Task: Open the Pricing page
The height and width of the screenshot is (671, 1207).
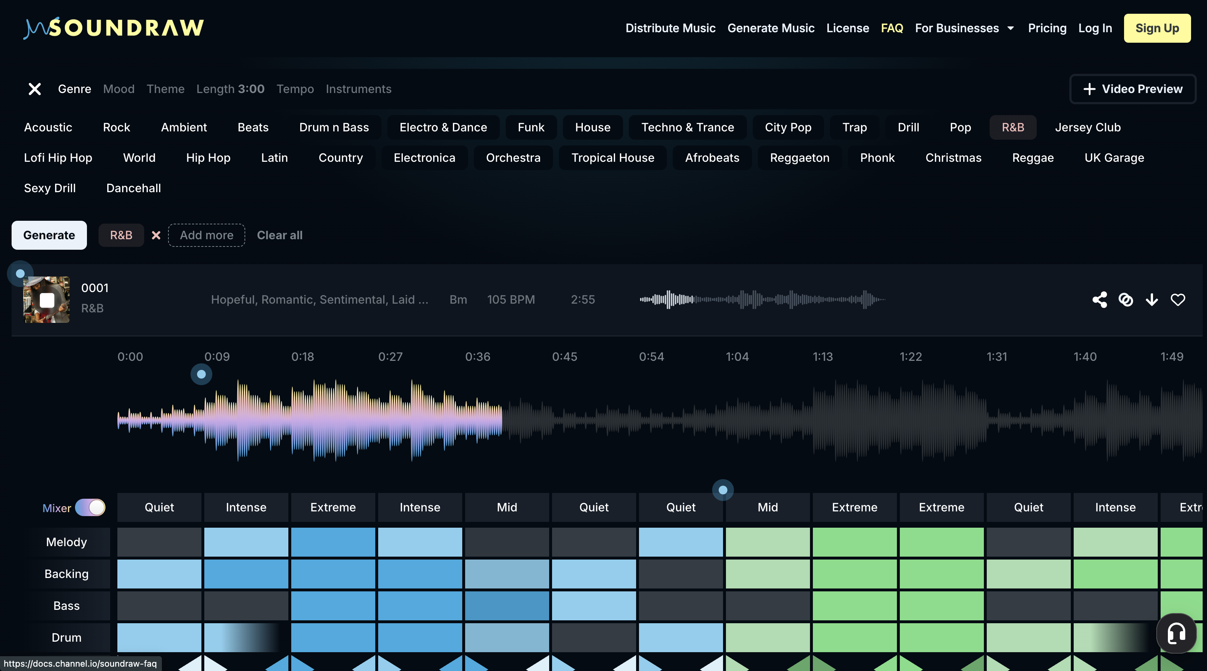Action: pos(1047,28)
